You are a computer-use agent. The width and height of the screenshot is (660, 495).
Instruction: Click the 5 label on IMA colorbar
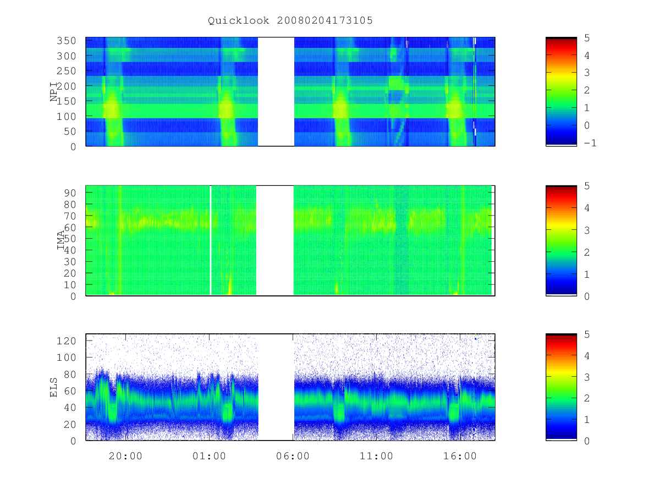point(586,186)
